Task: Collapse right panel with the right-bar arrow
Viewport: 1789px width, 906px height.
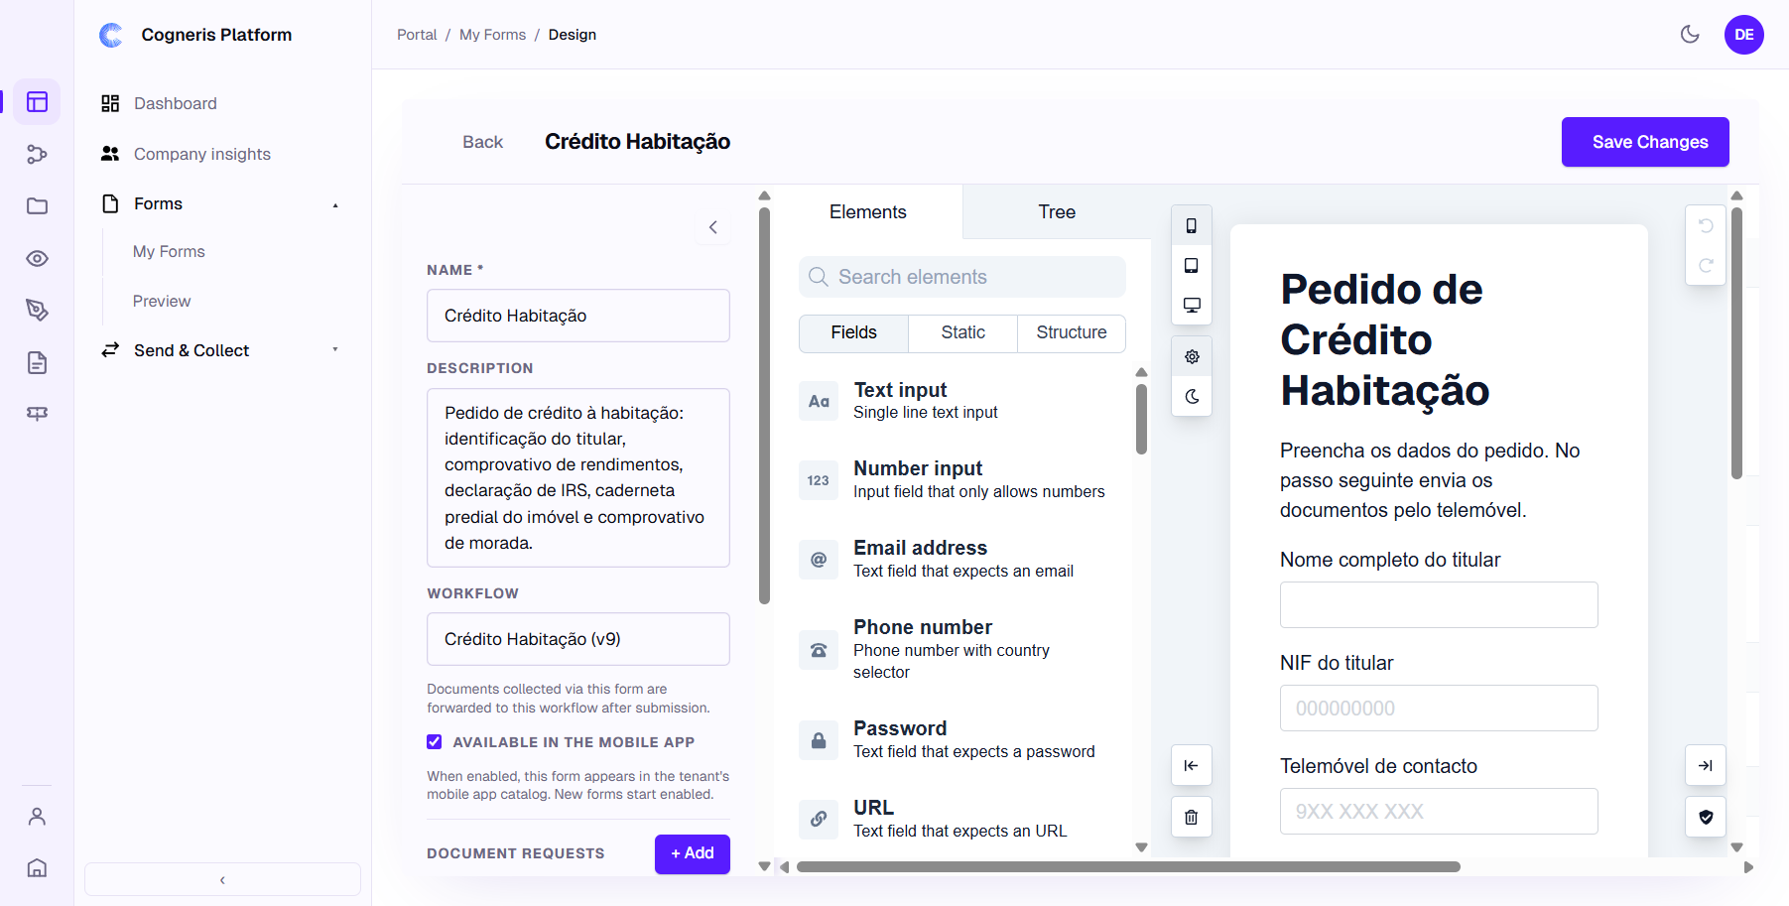Action: [x=1706, y=765]
